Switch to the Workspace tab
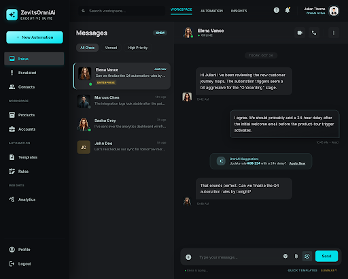The height and width of the screenshot is (279, 348). click(x=181, y=10)
